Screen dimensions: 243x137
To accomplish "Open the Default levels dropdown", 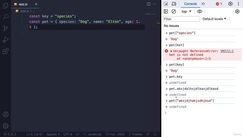I will coord(214,19).
